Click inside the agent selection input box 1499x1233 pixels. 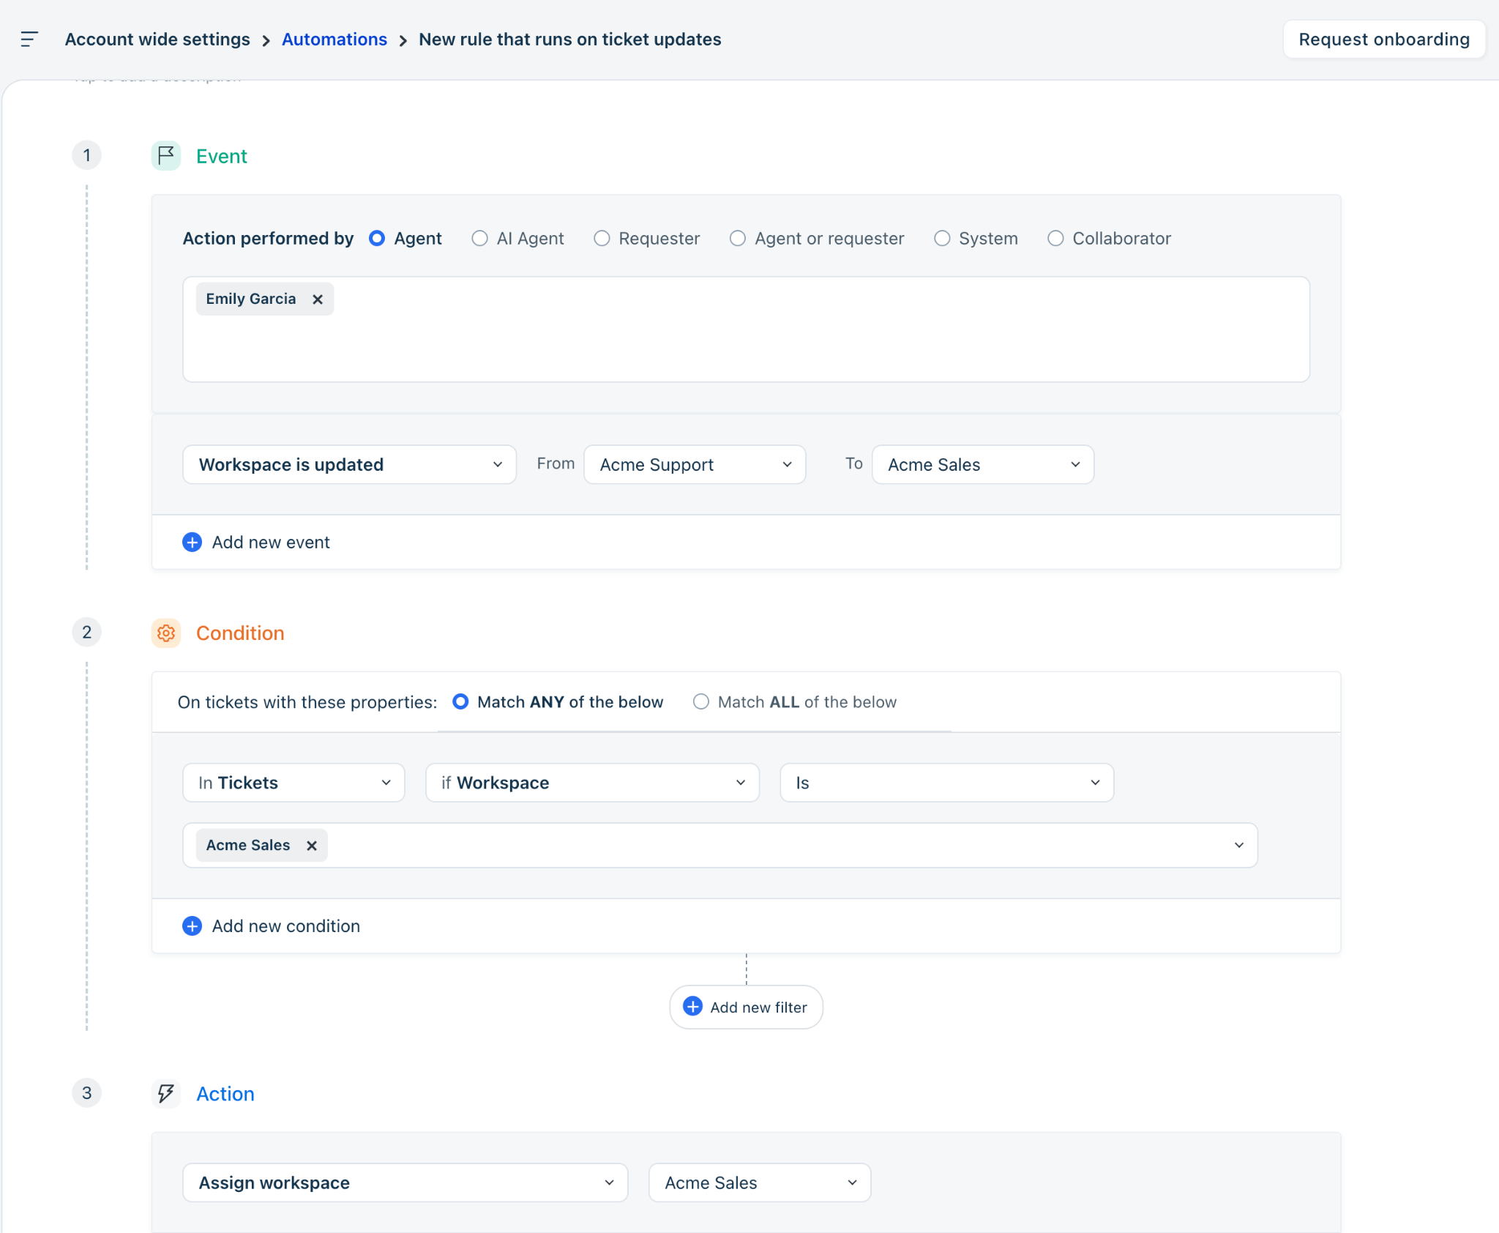[x=746, y=329]
